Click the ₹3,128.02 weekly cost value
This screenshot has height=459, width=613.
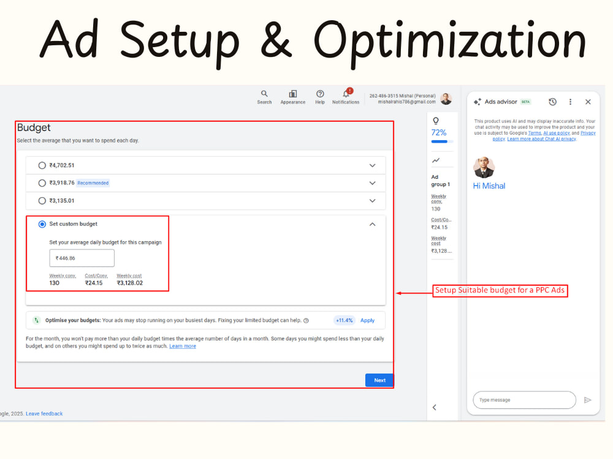click(x=130, y=283)
